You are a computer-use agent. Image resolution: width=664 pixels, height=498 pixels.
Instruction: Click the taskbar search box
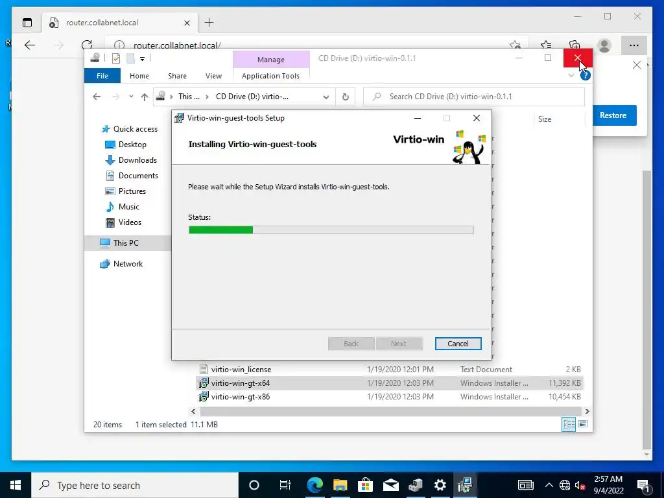[135, 485]
